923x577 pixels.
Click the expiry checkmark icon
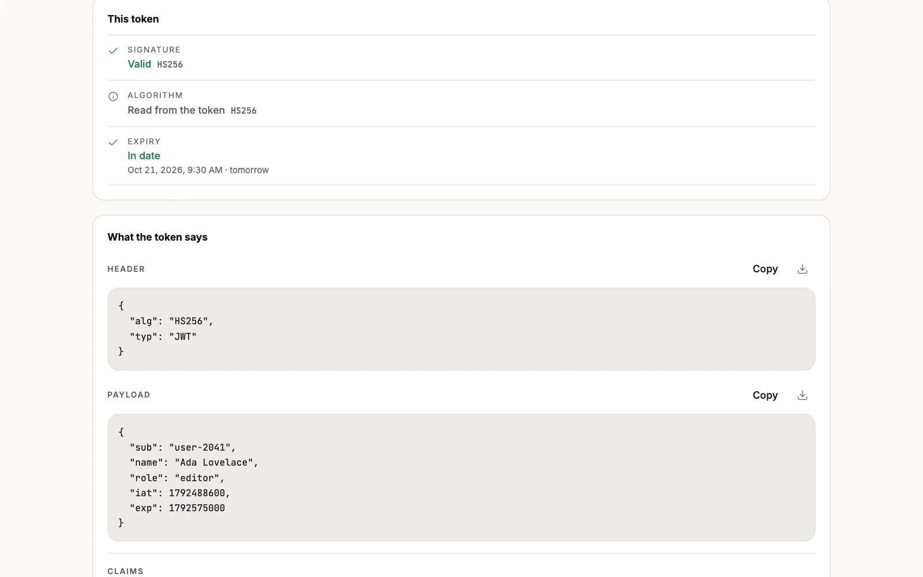[x=113, y=142]
